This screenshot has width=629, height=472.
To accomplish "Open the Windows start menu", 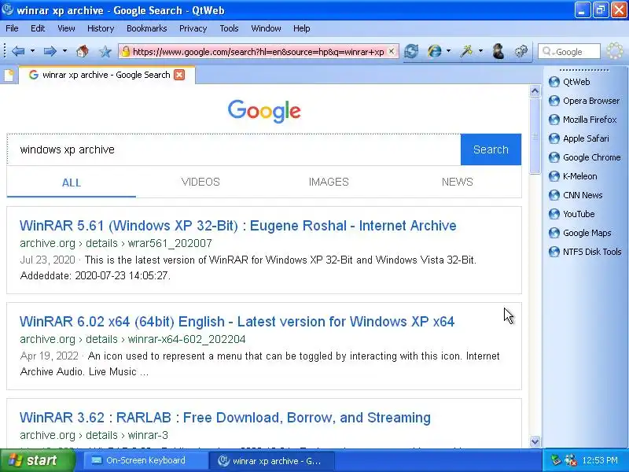I will [x=37, y=460].
